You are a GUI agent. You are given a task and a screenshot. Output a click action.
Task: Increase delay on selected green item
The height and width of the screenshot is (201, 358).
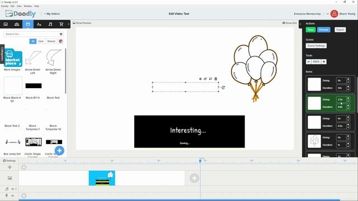[348, 98]
